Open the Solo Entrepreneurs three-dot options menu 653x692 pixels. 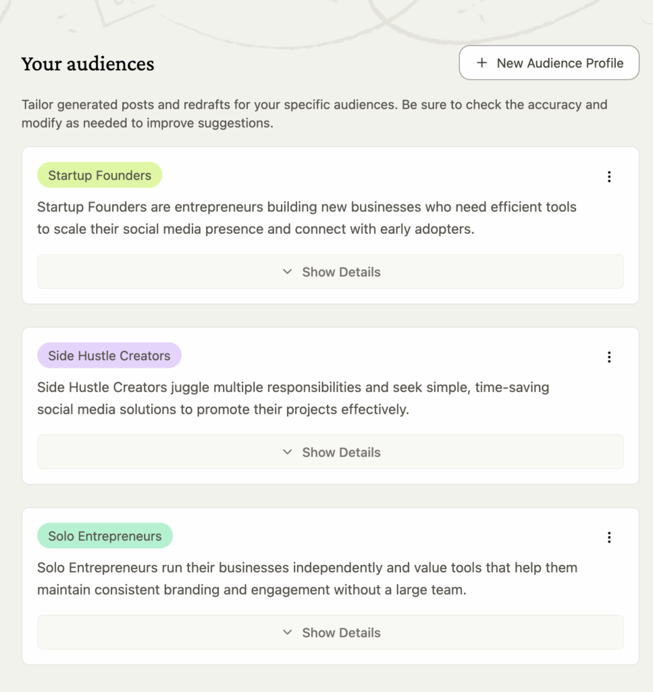tap(609, 537)
